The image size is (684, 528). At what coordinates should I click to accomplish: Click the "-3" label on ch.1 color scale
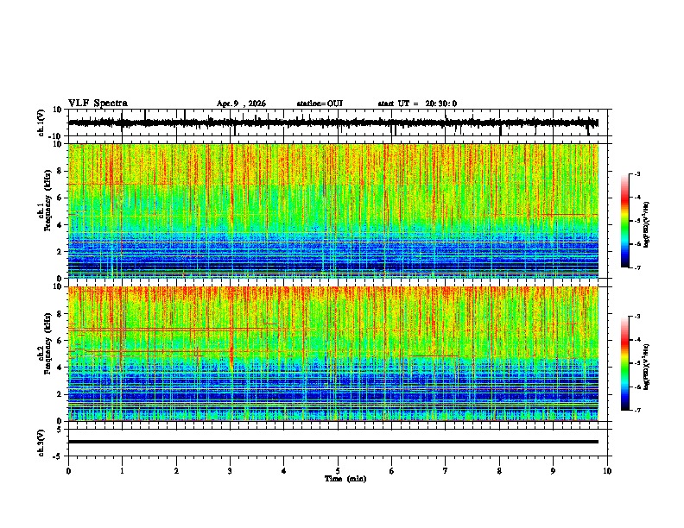click(x=636, y=173)
